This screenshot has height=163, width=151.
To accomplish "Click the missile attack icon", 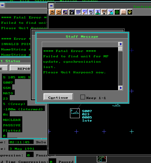I will coord(85,12).
